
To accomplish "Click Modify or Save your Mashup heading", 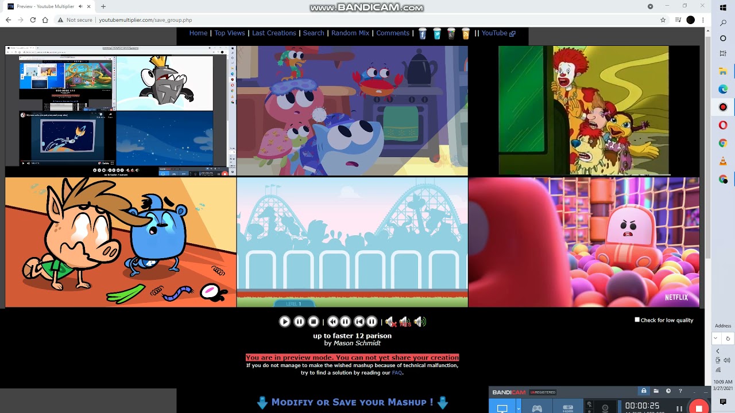I will [353, 403].
